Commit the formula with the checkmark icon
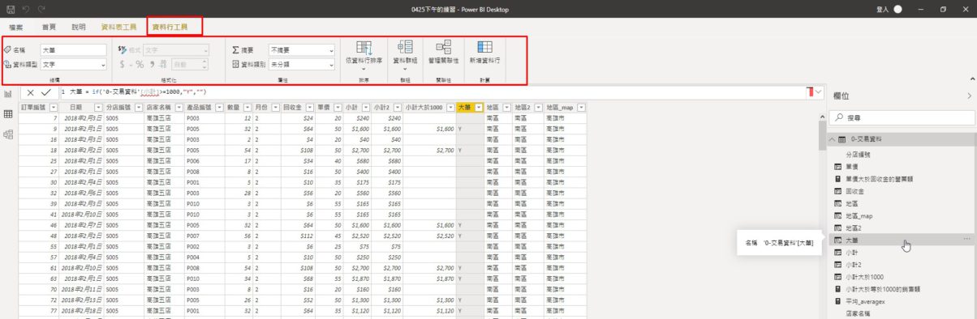 (x=46, y=92)
